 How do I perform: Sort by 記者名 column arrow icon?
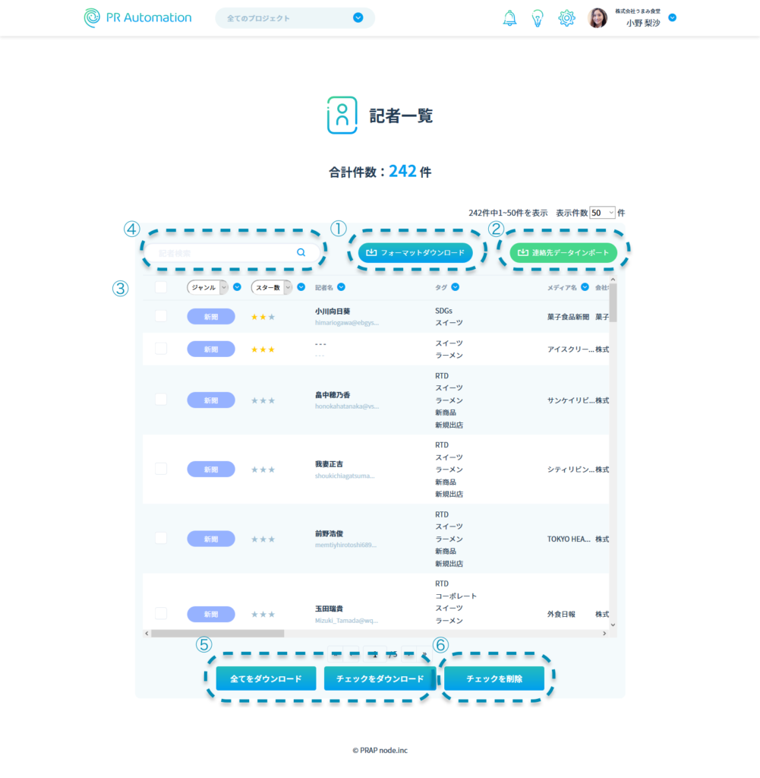coord(341,287)
